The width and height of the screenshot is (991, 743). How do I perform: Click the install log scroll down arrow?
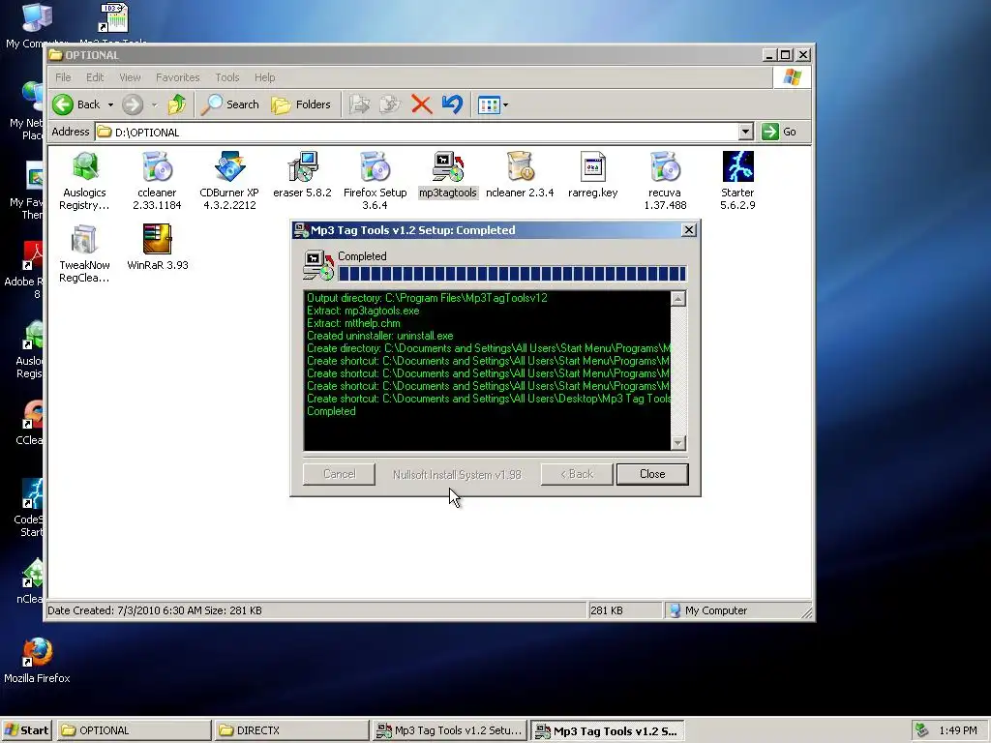pyautogui.click(x=678, y=442)
